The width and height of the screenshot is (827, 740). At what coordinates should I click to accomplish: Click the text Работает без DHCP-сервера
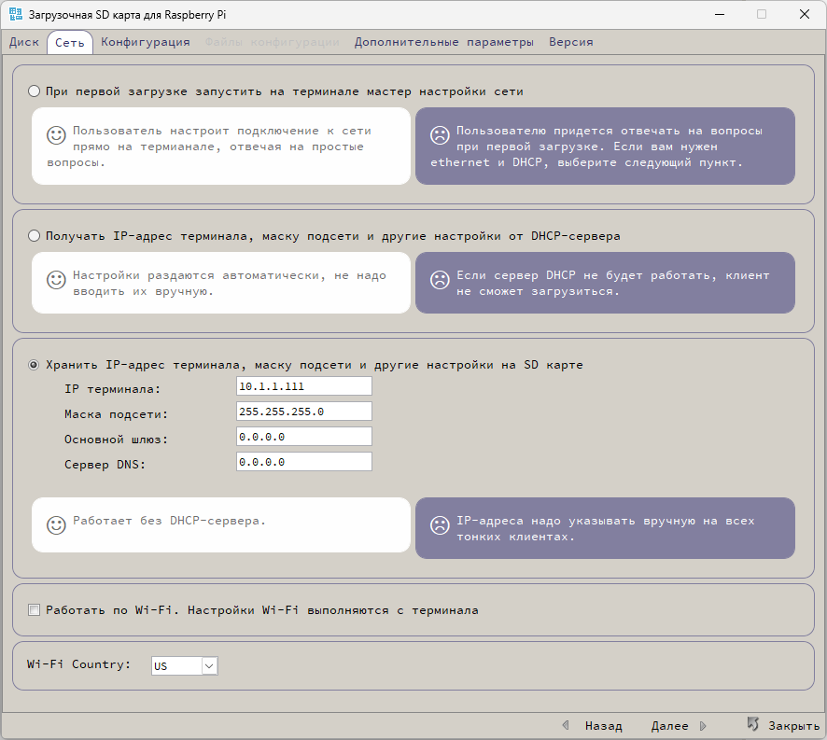(169, 521)
